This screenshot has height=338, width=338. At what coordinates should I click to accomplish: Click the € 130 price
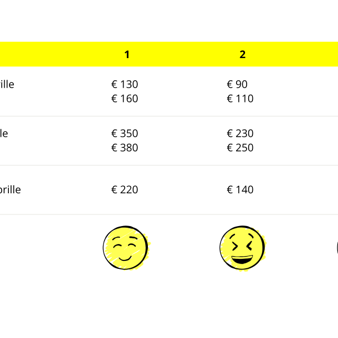tap(125, 84)
